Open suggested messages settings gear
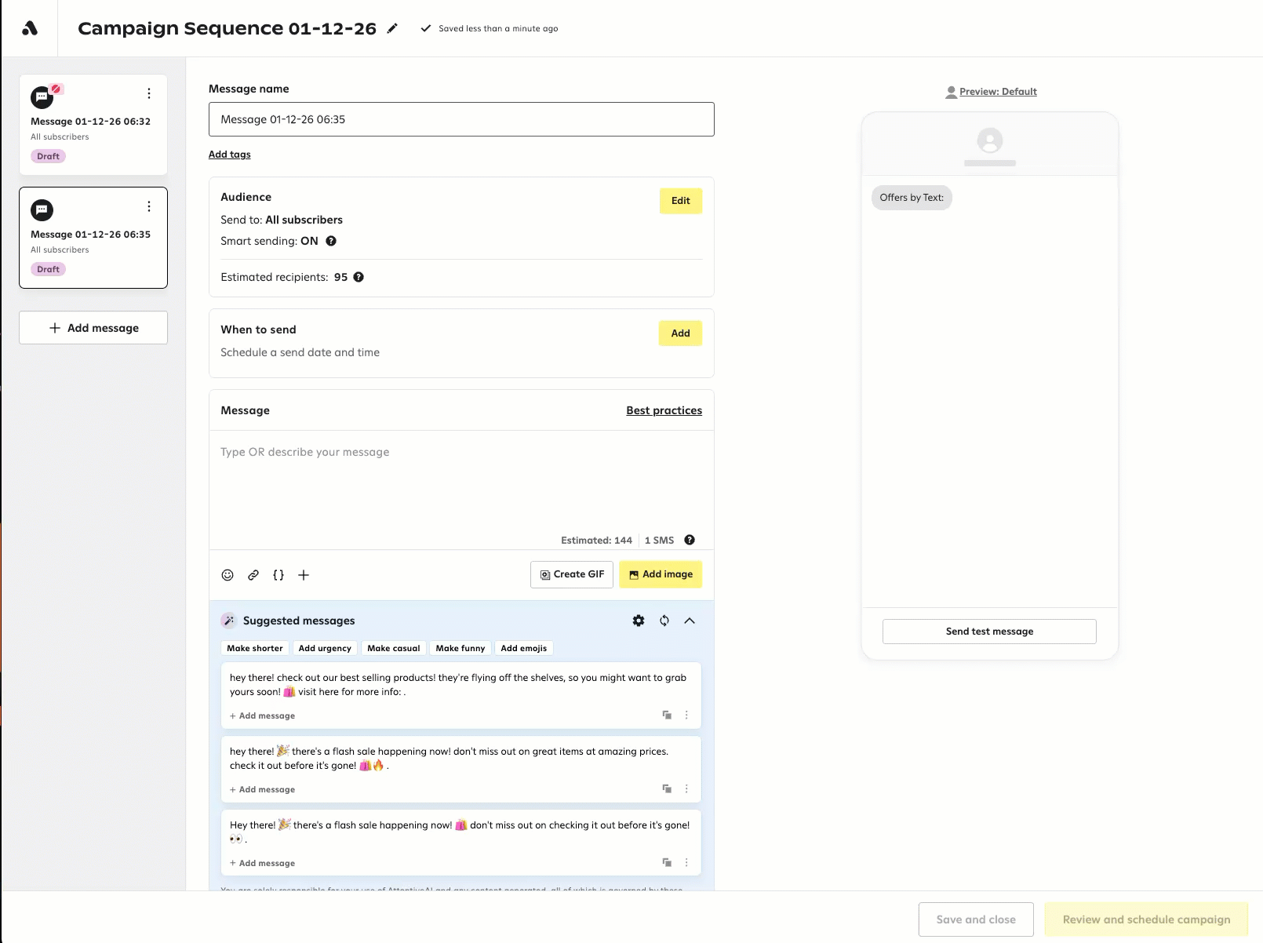Image resolution: width=1263 pixels, height=943 pixels. pos(639,621)
